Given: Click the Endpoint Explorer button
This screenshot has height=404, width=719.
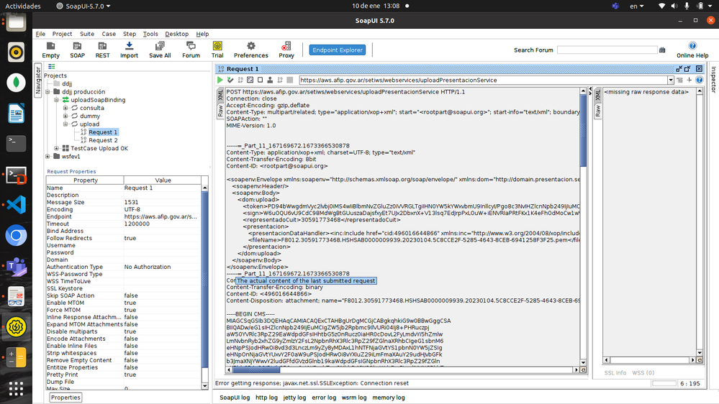Looking at the screenshot, I should coord(338,50).
